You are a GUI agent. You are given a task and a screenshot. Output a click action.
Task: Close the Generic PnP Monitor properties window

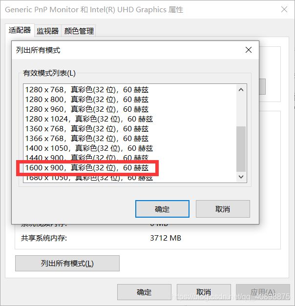click(x=284, y=9)
